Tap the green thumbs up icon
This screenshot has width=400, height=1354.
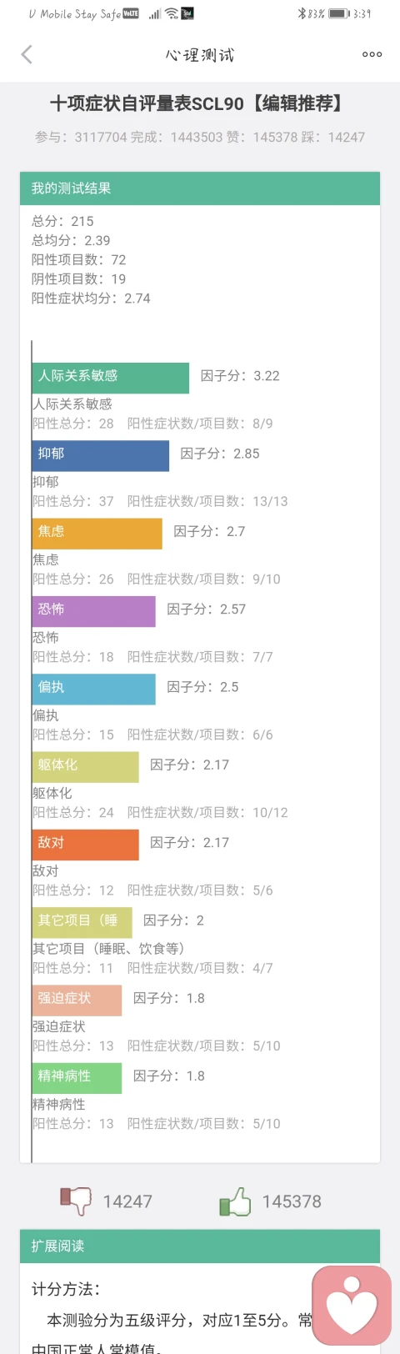235,1201
